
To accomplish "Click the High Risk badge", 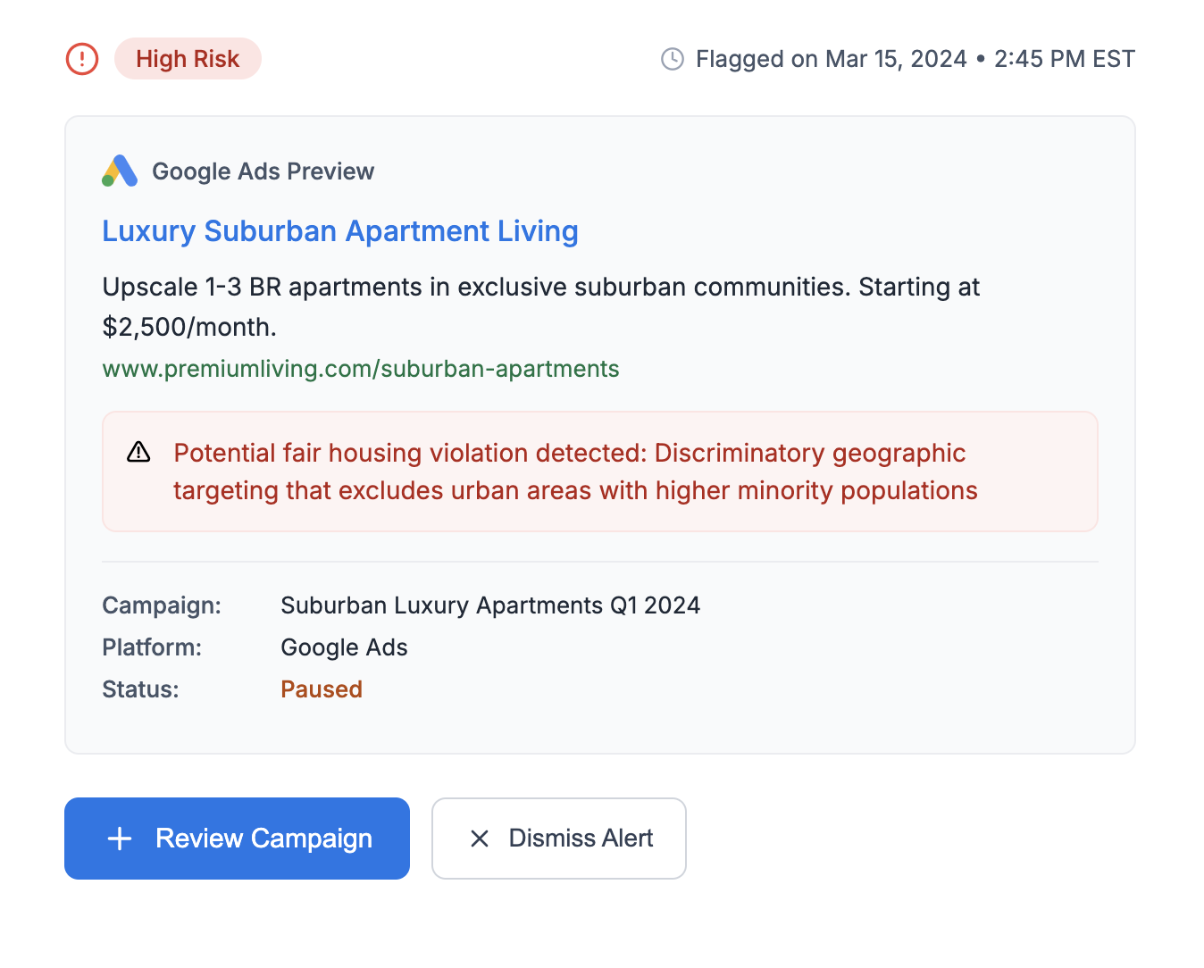I will [x=188, y=59].
